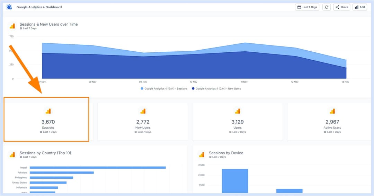
Task: Edit the dashboard
Action: 360,7
